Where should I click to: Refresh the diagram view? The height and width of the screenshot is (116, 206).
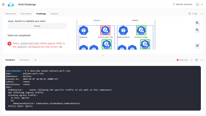(197, 46)
